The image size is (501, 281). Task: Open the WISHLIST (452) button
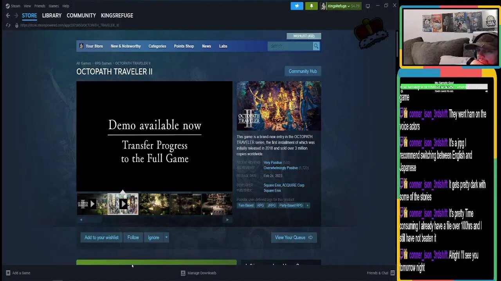click(x=304, y=36)
